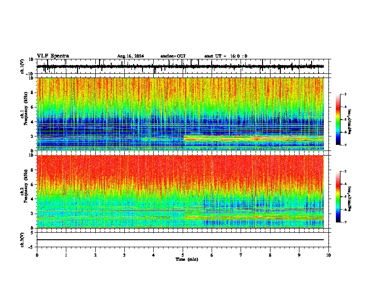The width and height of the screenshot is (370, 286).
Task: Click the ch.1 spectrogram panel
Action: (180, 114)
